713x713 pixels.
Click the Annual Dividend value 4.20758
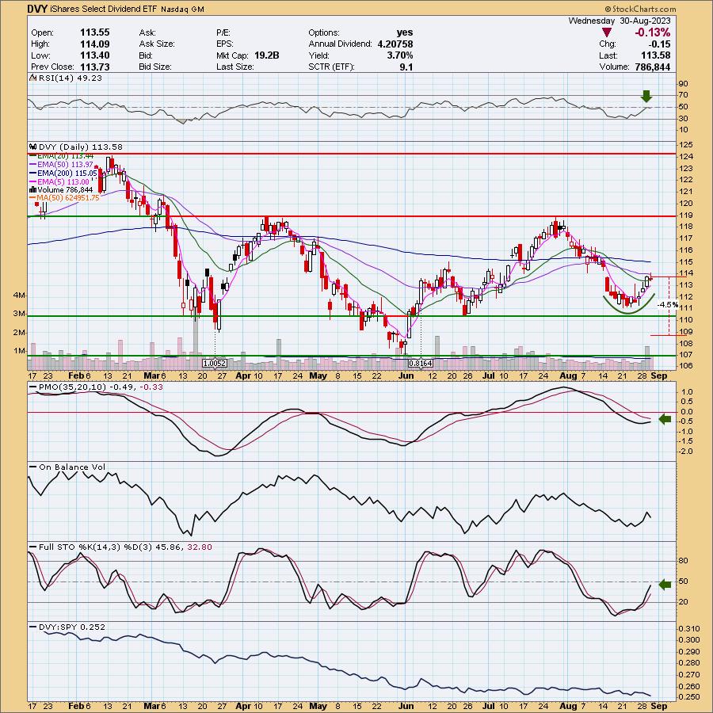click(x=395, y=44)
